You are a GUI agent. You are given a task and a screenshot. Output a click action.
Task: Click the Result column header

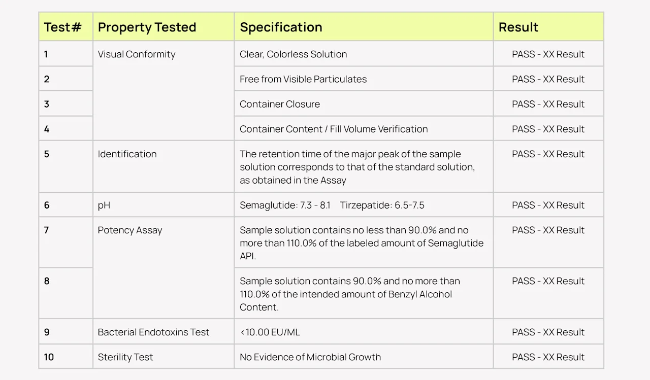pyautogui.click(x=518, y=27)
